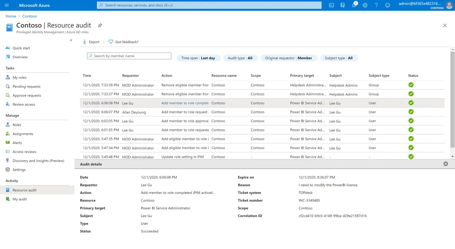
Task: Open Pending requests
Action: point(26,87)
